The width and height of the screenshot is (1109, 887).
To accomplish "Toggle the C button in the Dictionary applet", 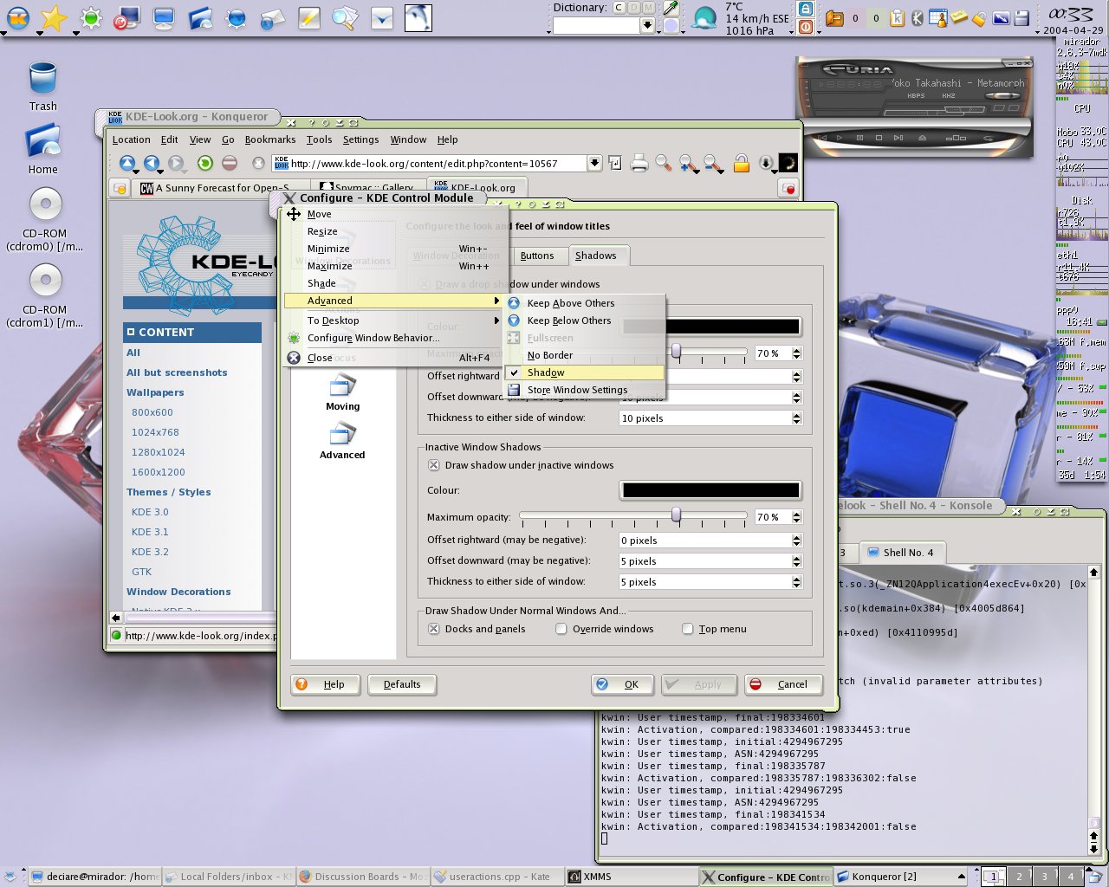I will tap(619, 8).
